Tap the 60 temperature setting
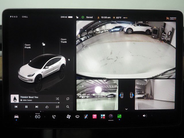This screenshot has height=138, width=184. tap(38, 116)
